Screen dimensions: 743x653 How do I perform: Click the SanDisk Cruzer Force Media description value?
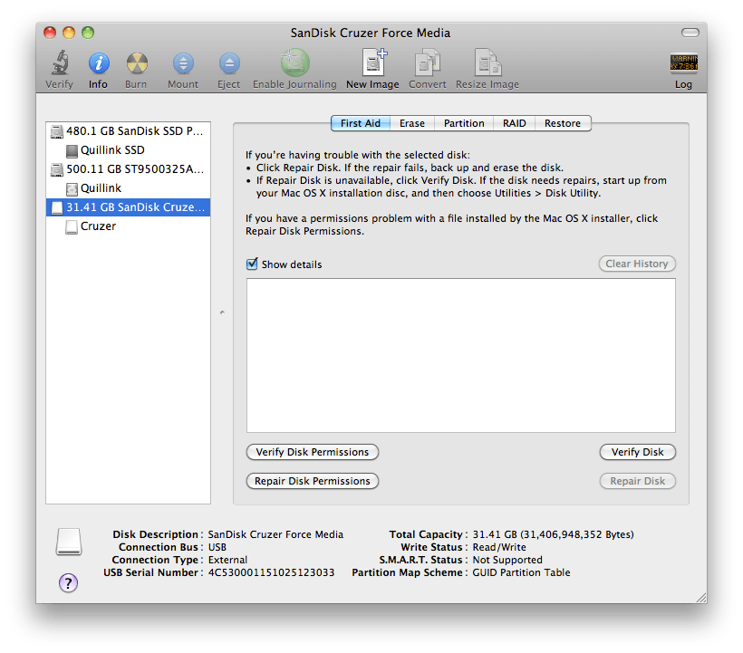275,534
